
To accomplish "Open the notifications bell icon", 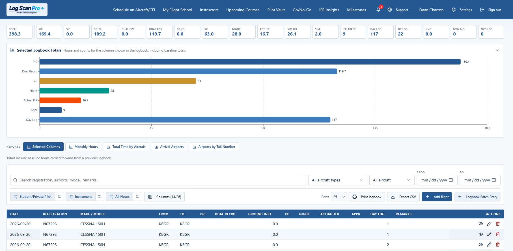I will click(378, 10).
